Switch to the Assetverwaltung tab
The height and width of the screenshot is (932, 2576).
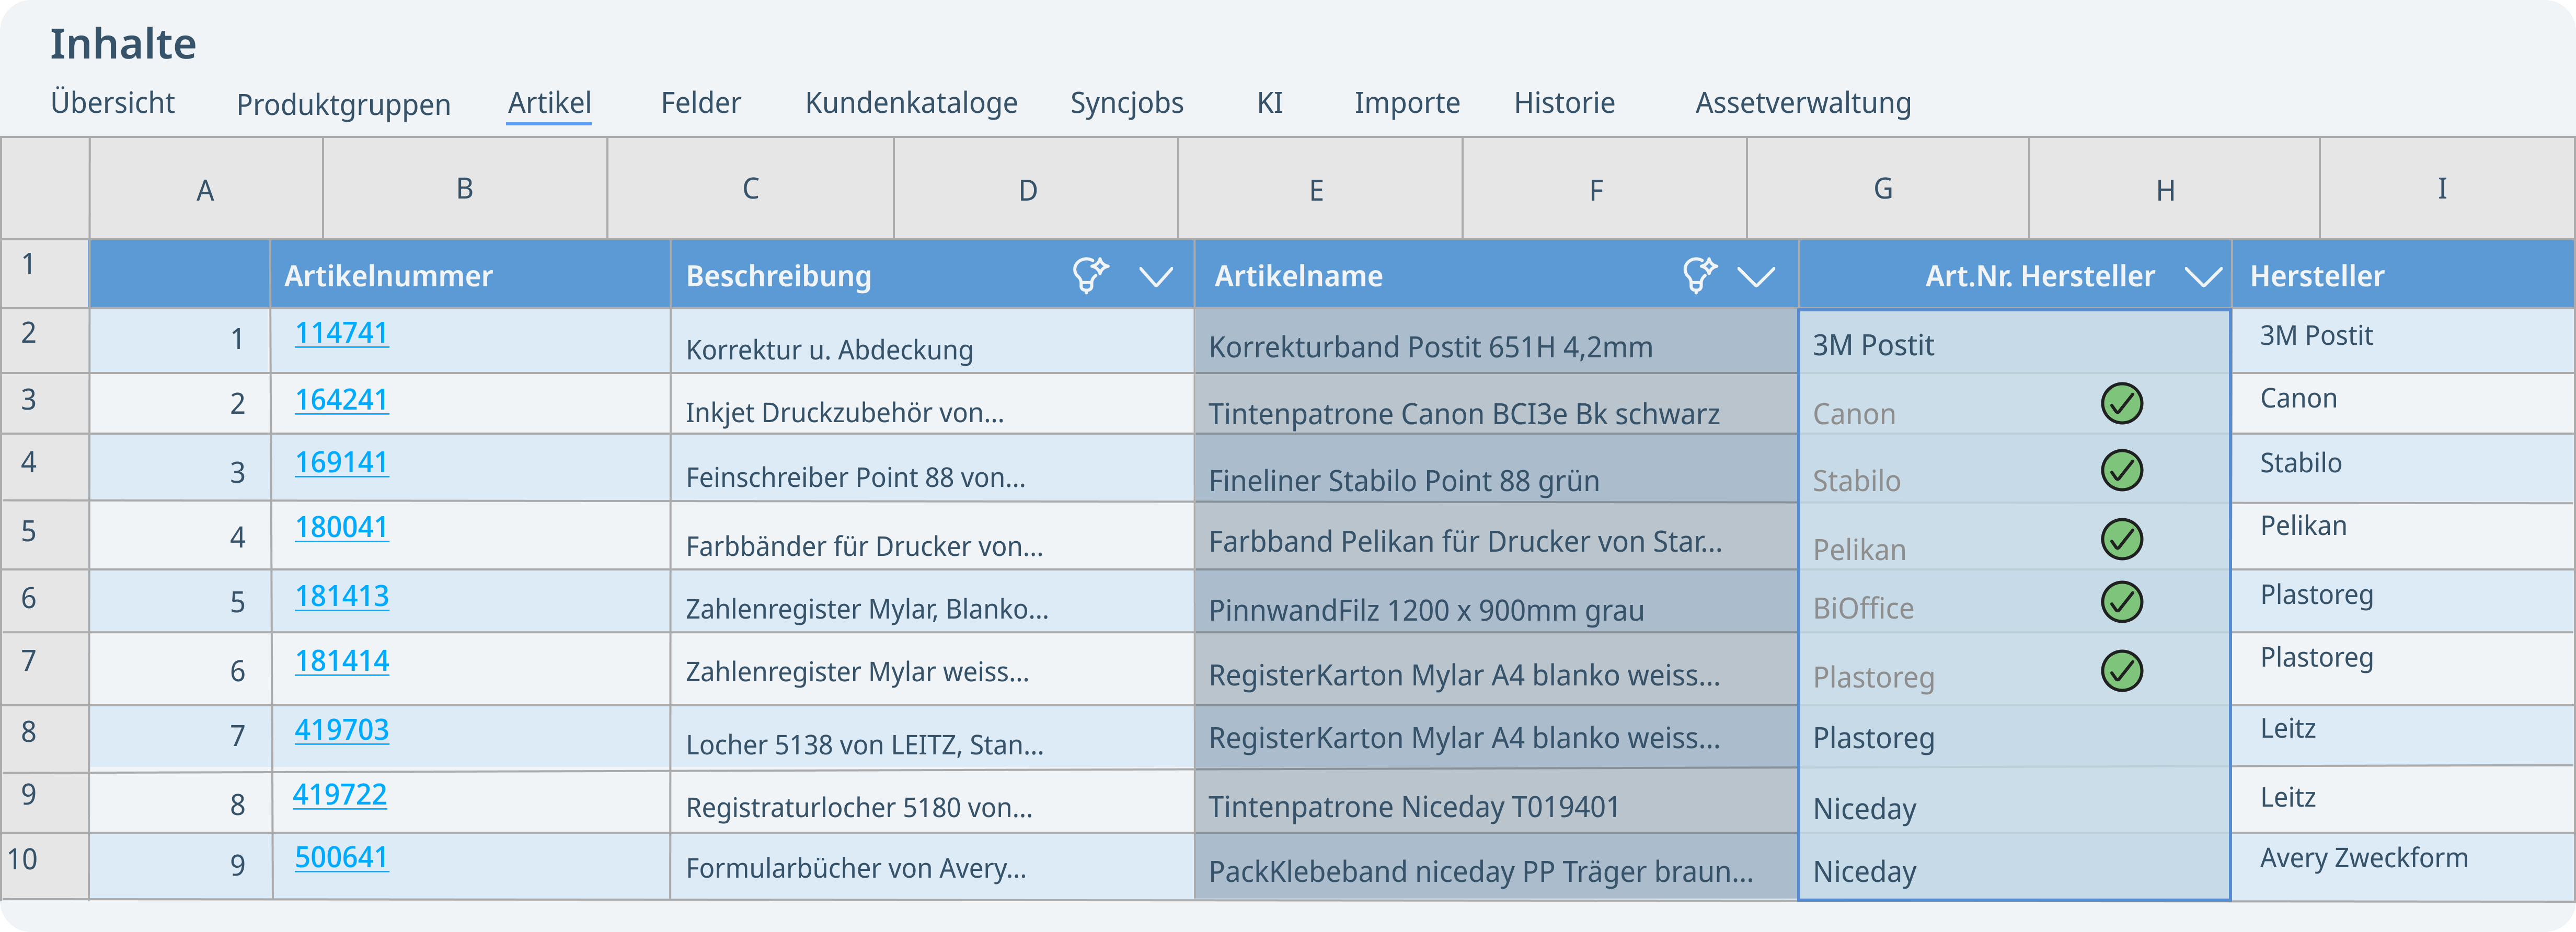click(x=1803, y=103)
